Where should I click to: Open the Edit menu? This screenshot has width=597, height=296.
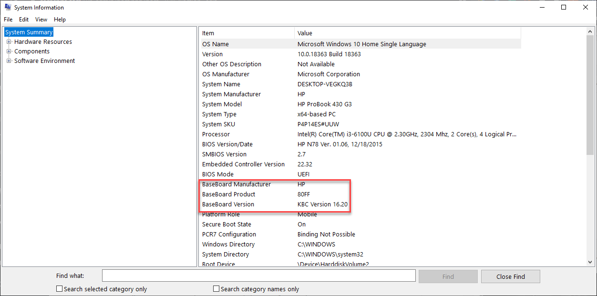[24, 20]
